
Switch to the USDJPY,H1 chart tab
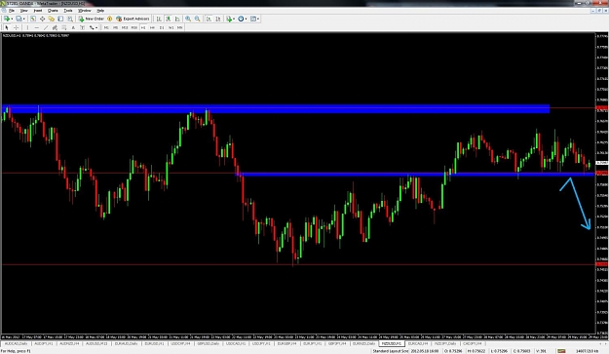click(x=261, y=343)
